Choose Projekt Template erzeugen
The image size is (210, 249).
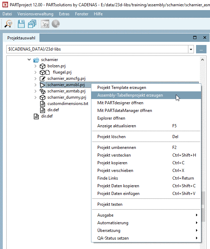(x=146, y=88)
